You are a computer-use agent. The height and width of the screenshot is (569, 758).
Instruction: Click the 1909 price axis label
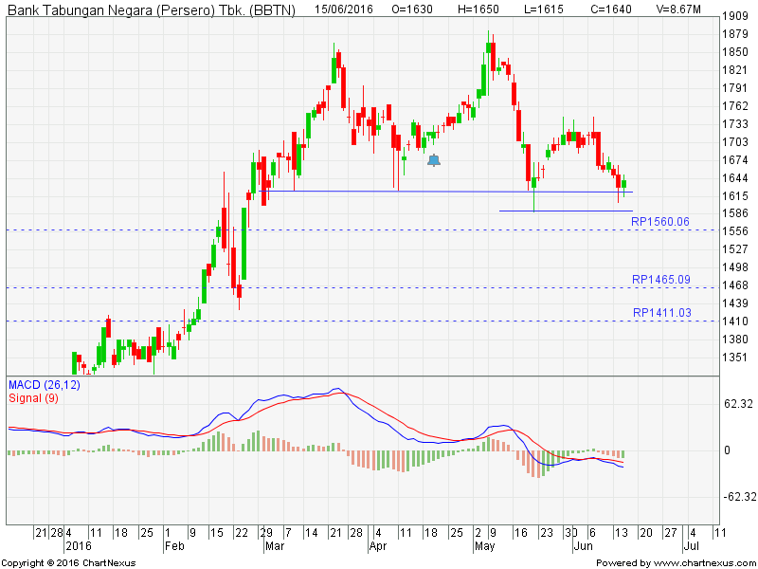tap(735, 16)
